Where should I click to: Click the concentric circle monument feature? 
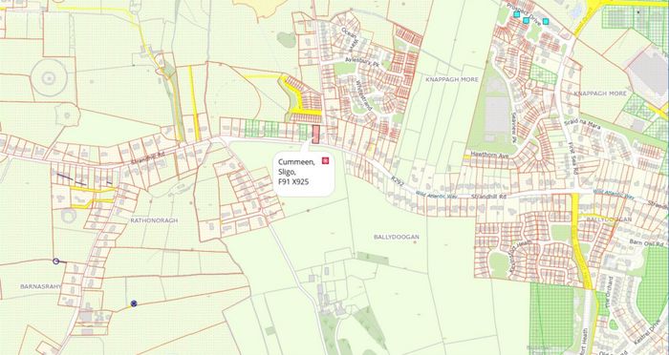point(49,77)
